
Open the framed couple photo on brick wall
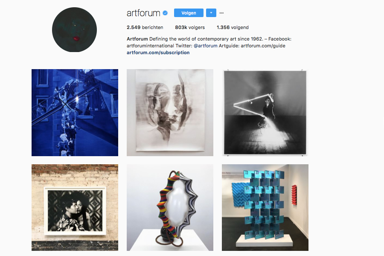click(x=75, y=207)
